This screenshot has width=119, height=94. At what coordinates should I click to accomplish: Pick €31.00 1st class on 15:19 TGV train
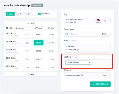point(51,59)
